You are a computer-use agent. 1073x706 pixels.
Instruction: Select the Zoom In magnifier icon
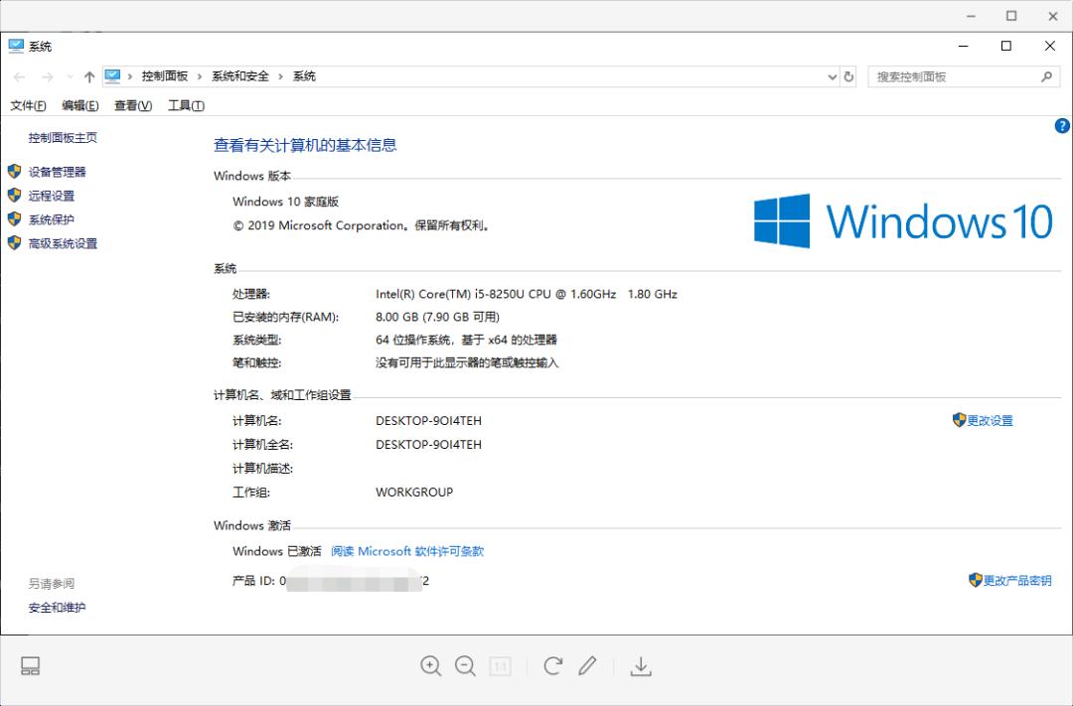click(431, 666)
